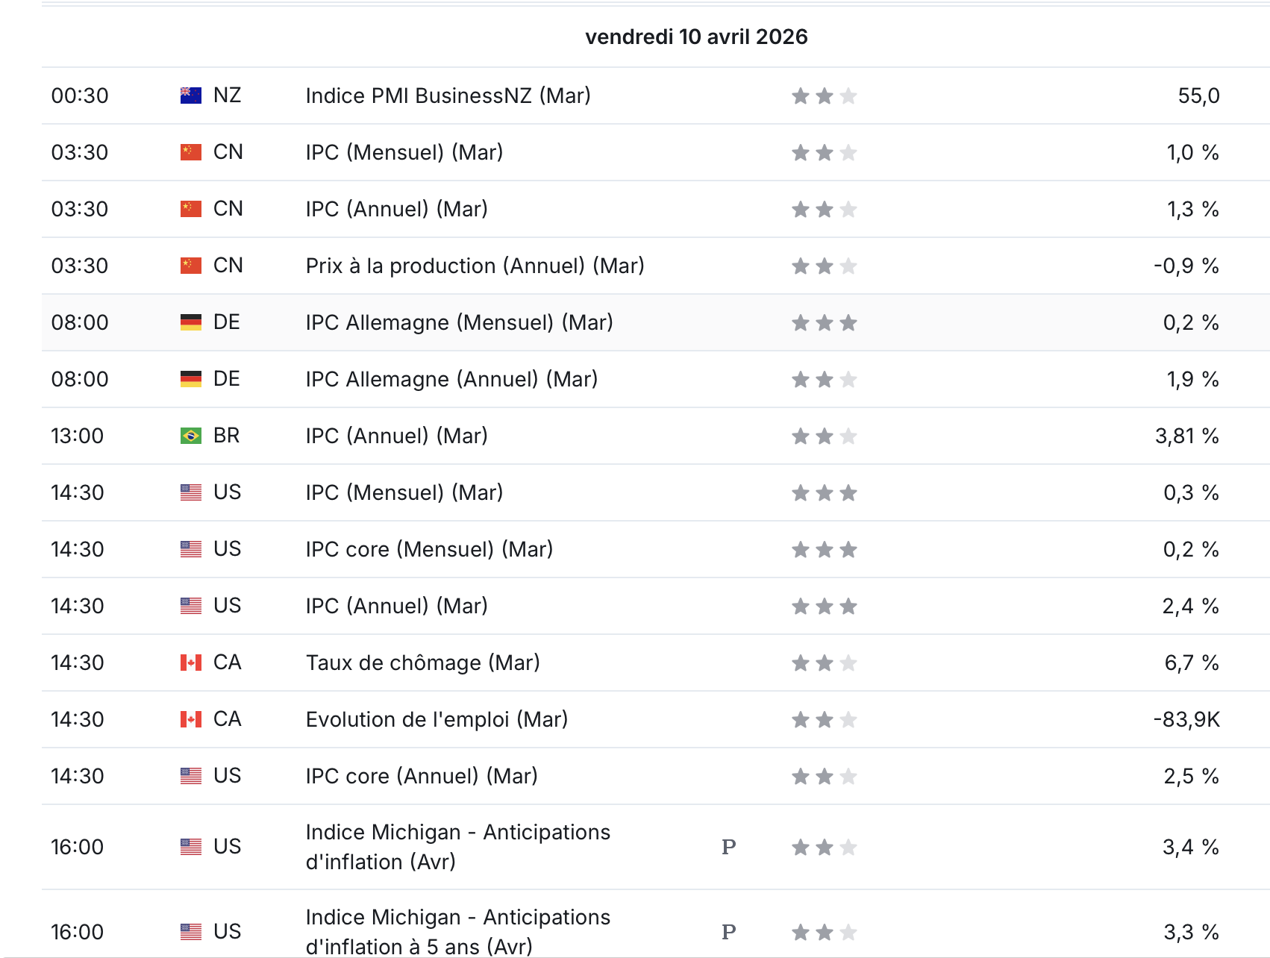The image size is (1270, 958).
Task: Click the 'vendredi 10 avril 2026' date header
Action: [x=696, y=37]
